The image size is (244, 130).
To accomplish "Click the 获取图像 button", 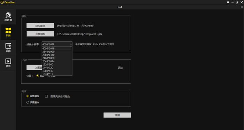I will (40, 26).
